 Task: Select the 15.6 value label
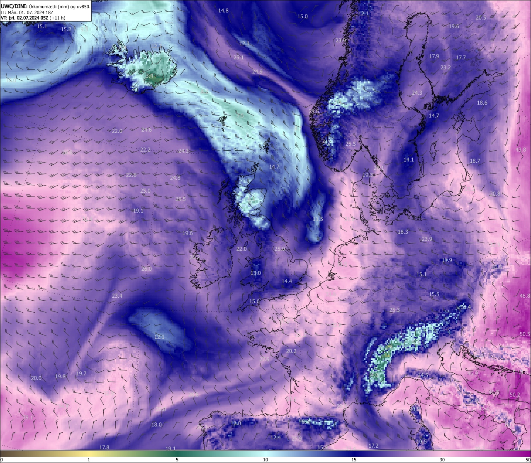tap(254, 301)
